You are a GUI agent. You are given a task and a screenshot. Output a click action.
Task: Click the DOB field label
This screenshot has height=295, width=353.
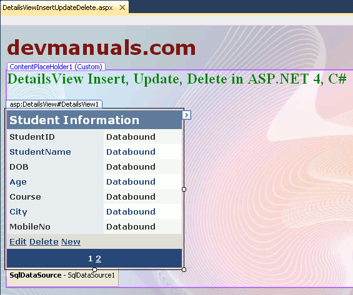click(19, 167)
